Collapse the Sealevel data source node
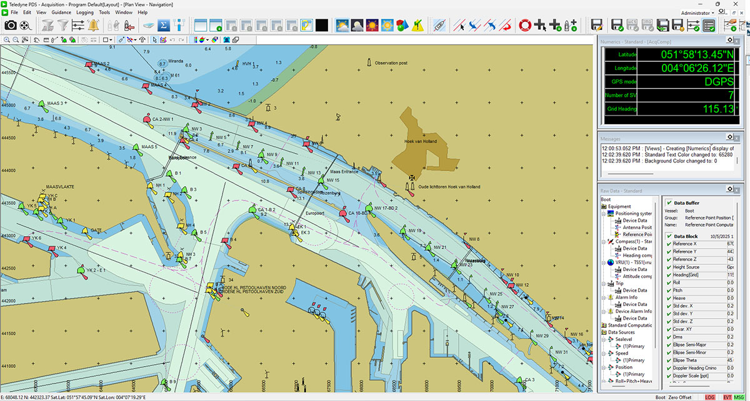 tap(604, 339)
